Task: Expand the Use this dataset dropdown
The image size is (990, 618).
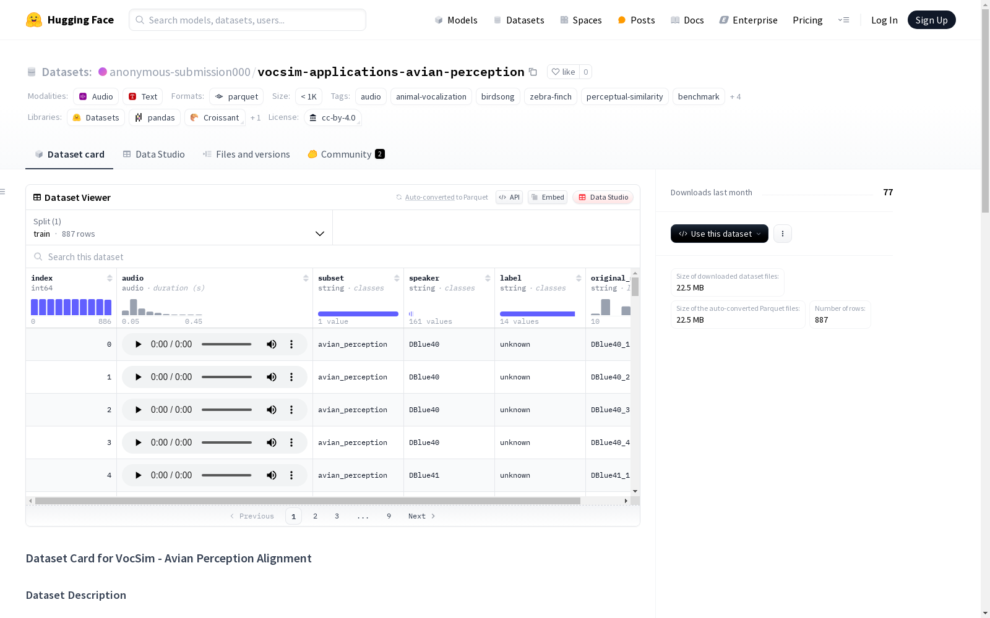Action: [720, 234]
